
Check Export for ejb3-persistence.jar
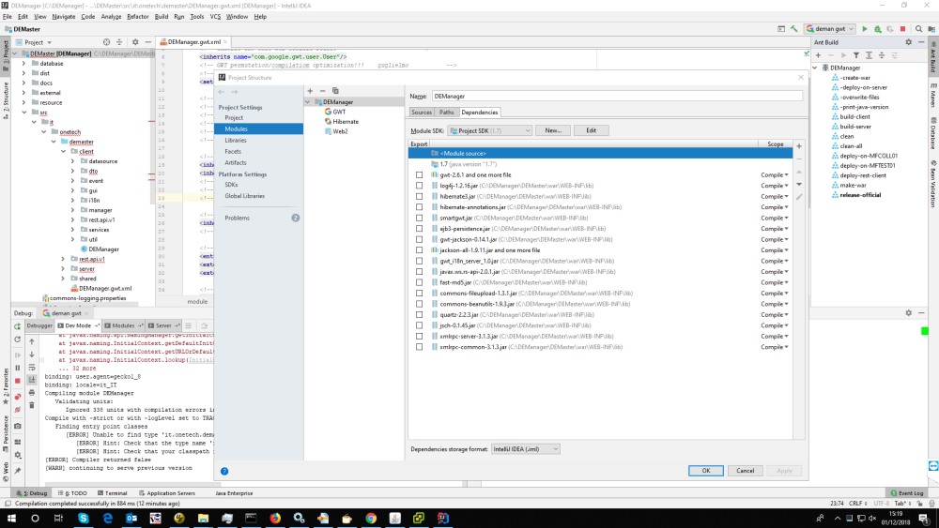(x=419, y=229)
